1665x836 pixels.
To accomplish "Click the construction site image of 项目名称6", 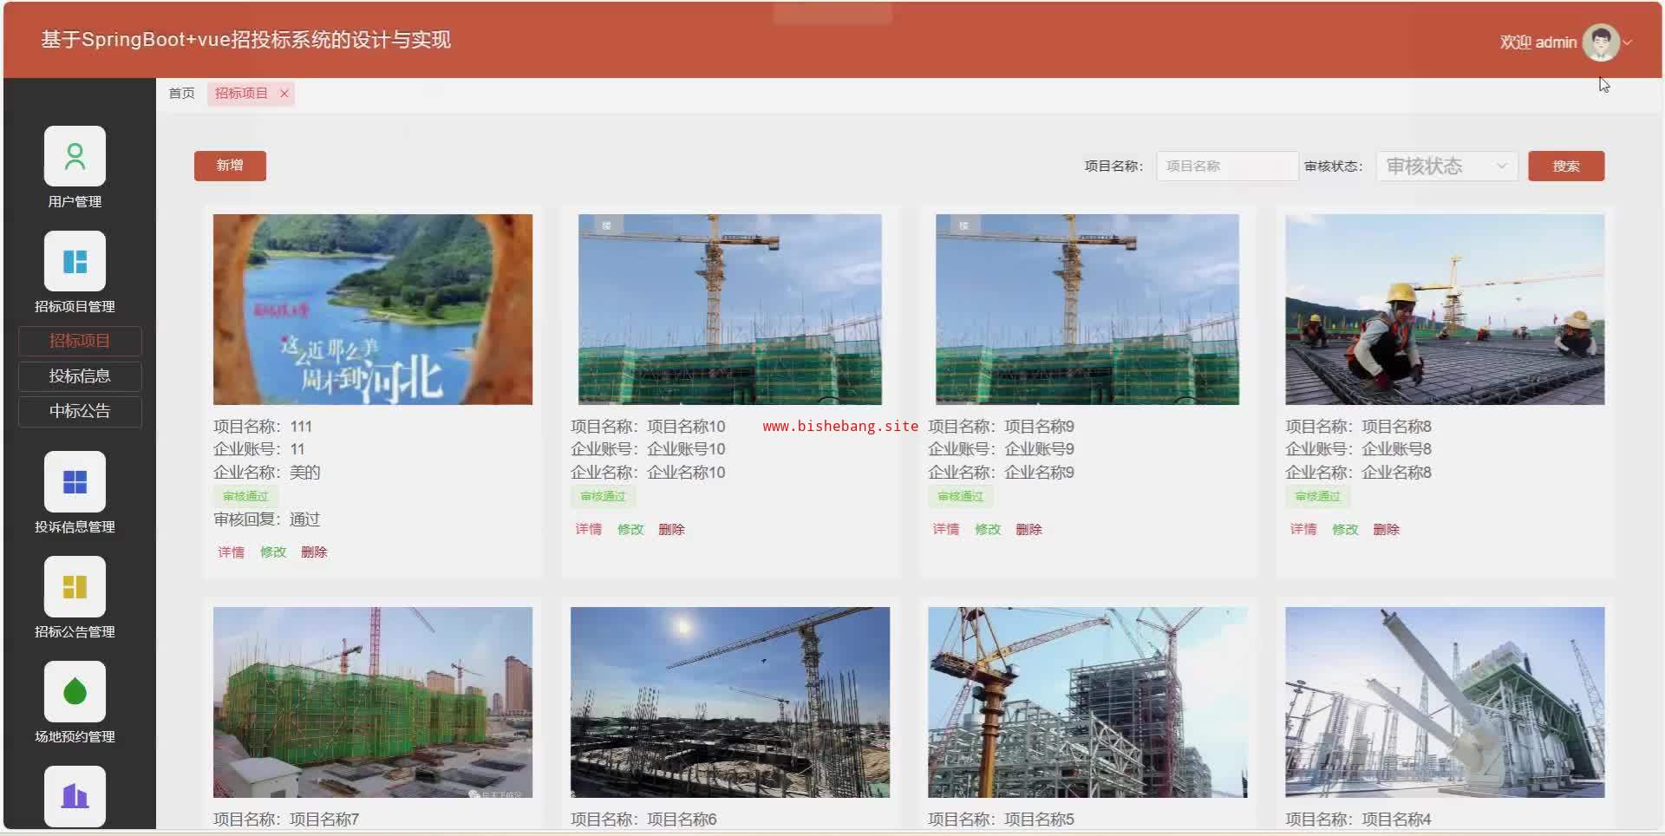I will (730, 702).
